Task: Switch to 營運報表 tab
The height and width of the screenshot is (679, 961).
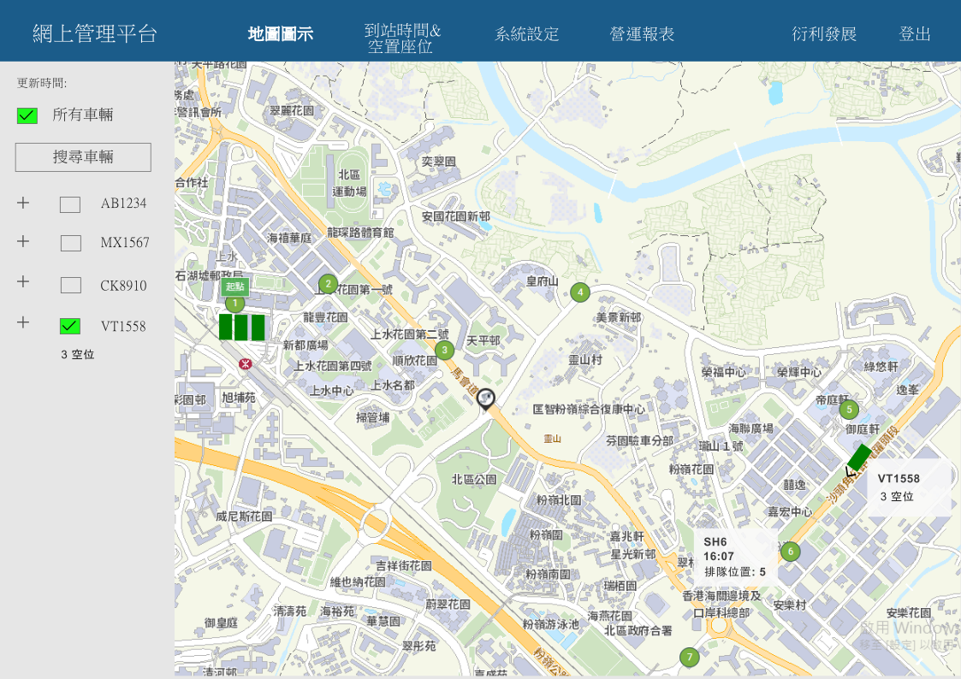Action: pyautogui.click(x=642, y=34)
